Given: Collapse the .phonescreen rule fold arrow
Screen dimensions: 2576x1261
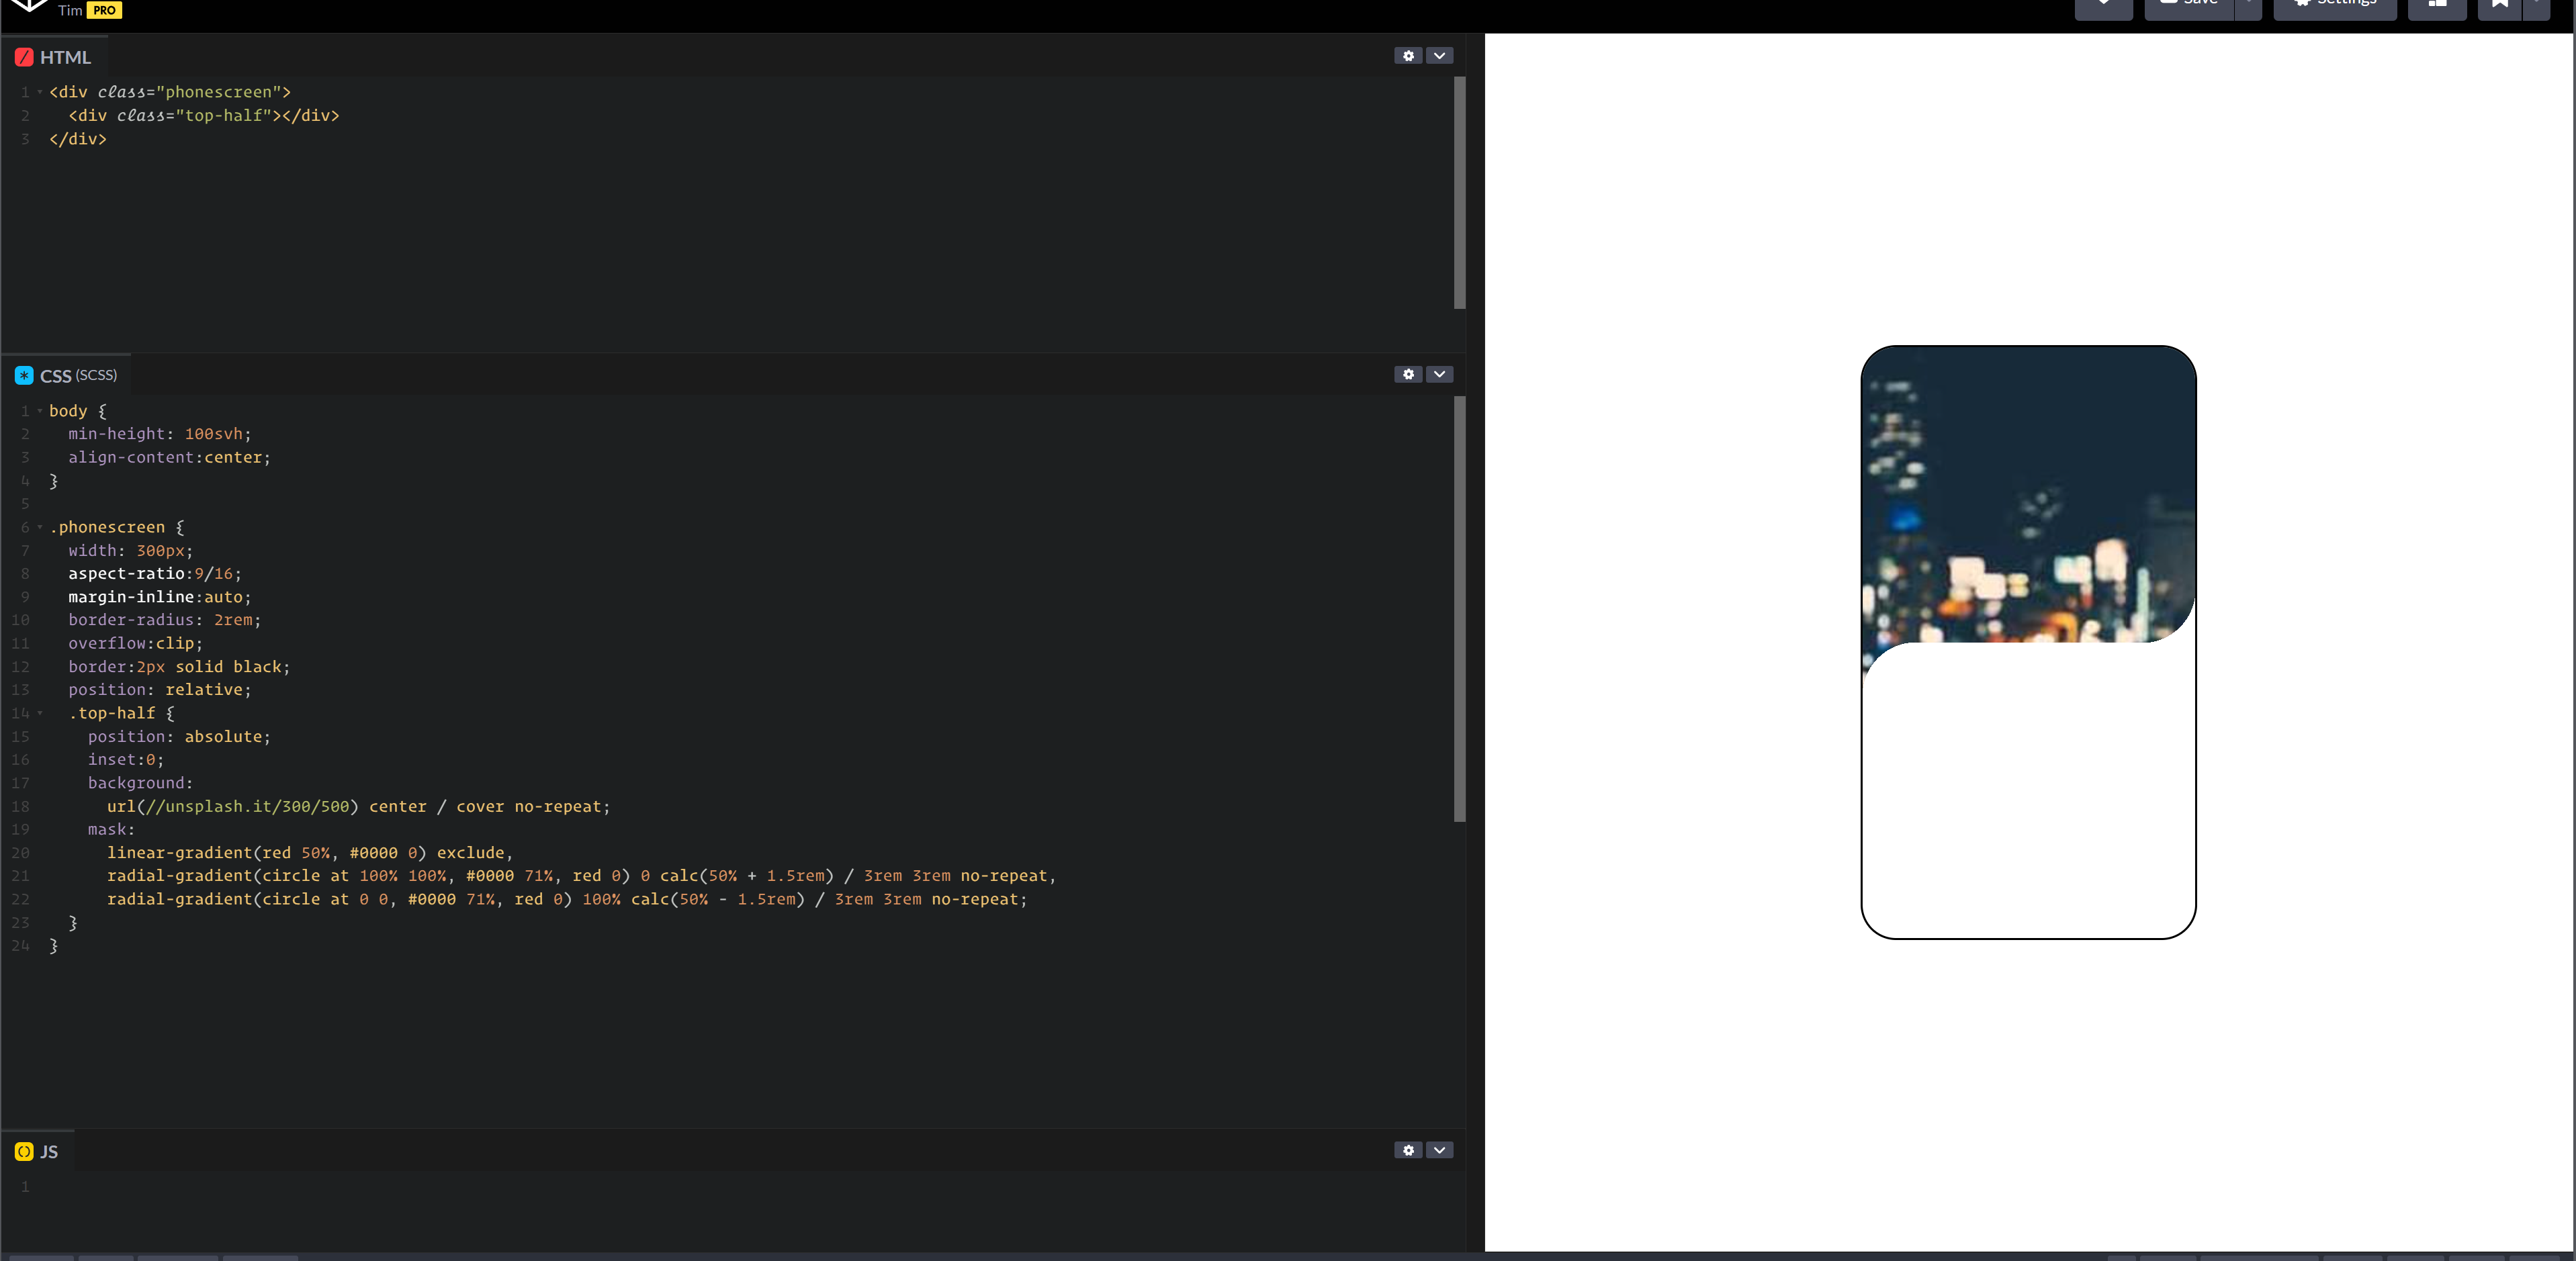Looking at the screenshot, I should [40, 527].
